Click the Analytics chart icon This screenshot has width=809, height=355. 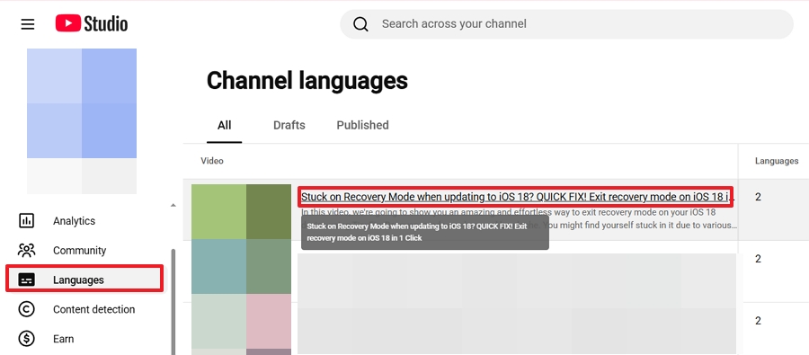pyautogui.click(x=26, y=221)
